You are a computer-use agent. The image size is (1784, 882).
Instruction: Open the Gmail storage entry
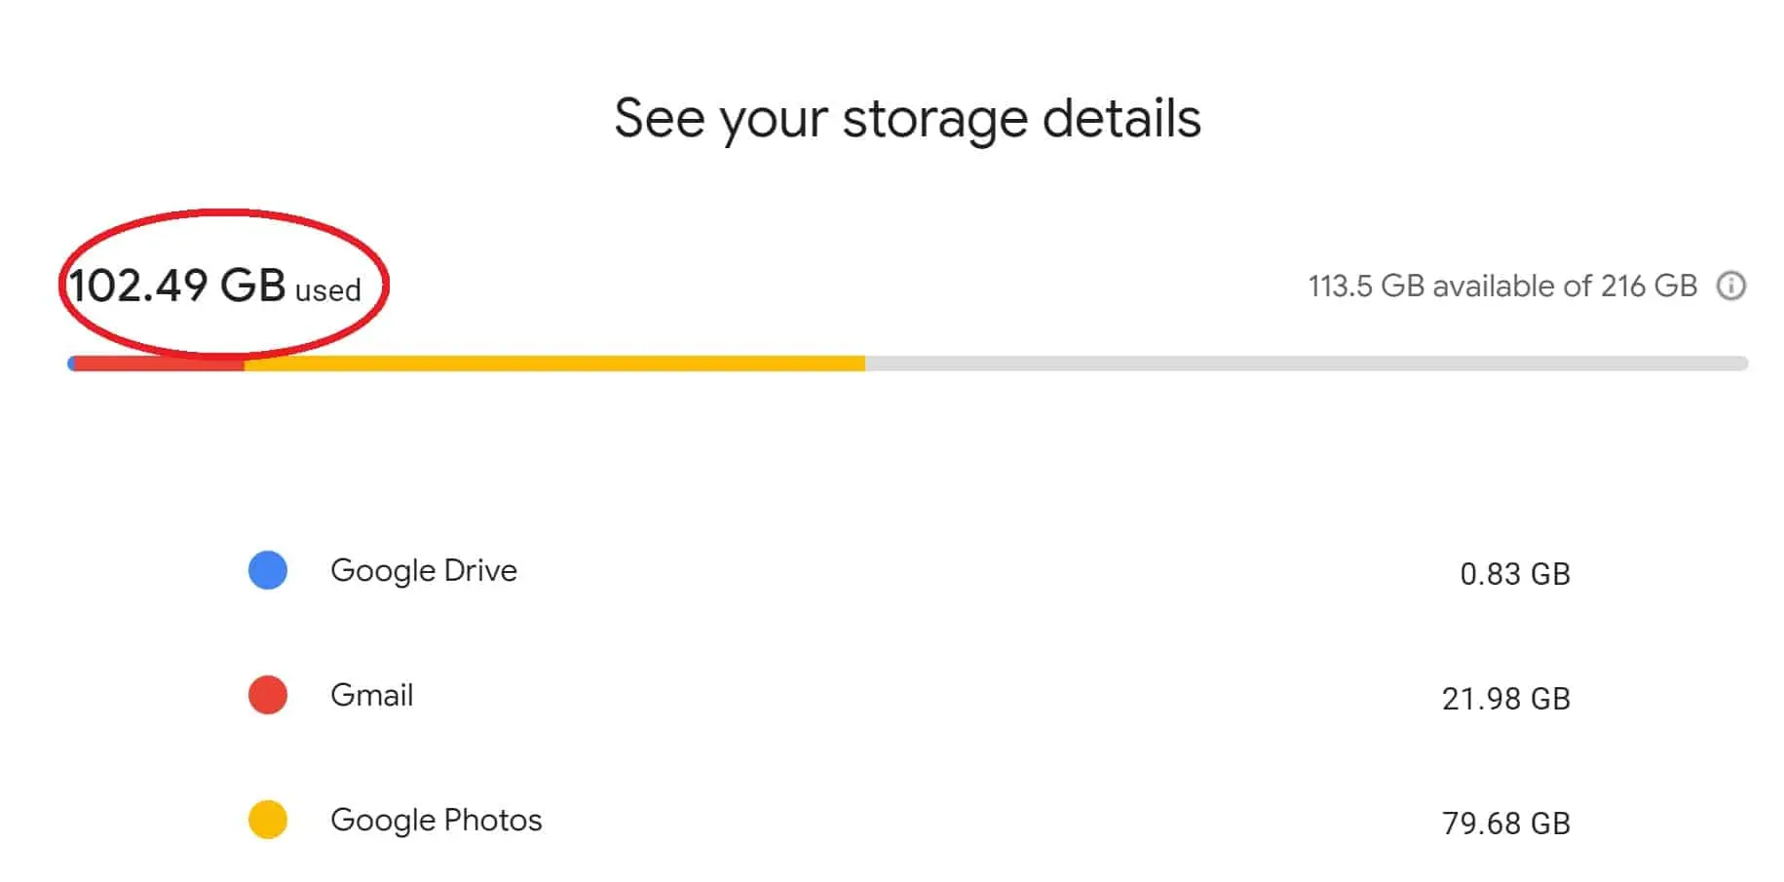click(x=371, y=695)
